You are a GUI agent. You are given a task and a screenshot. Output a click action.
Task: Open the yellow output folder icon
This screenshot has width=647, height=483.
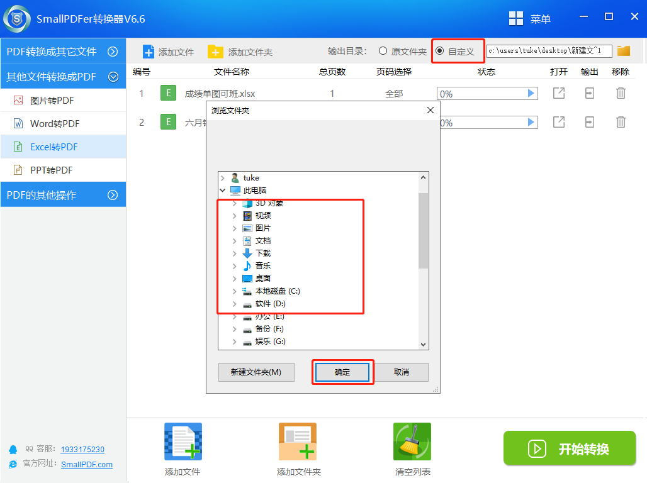tap(623, 51)
